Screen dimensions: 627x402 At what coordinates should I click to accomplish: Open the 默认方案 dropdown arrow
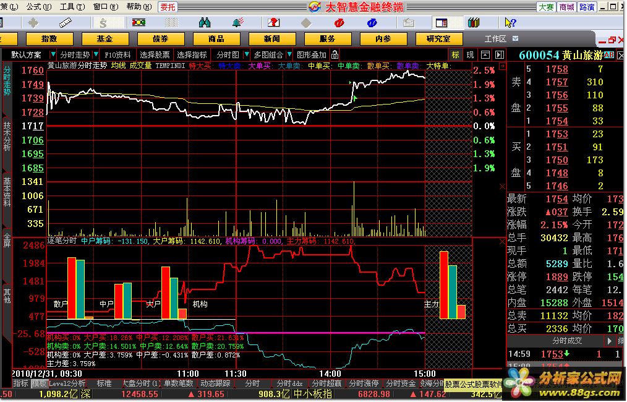pyautogui.click(x=53, y=55)
